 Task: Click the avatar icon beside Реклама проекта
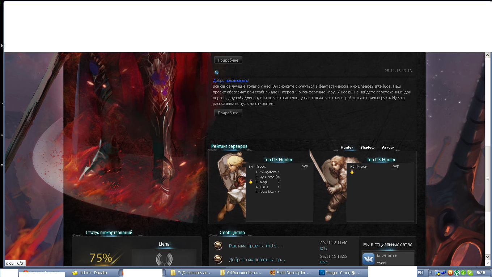218,246
